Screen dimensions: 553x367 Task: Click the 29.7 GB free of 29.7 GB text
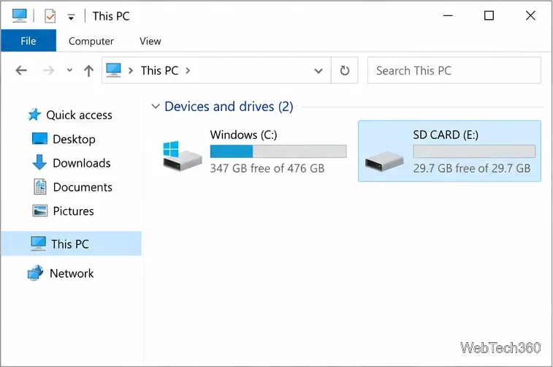point(472,168)
